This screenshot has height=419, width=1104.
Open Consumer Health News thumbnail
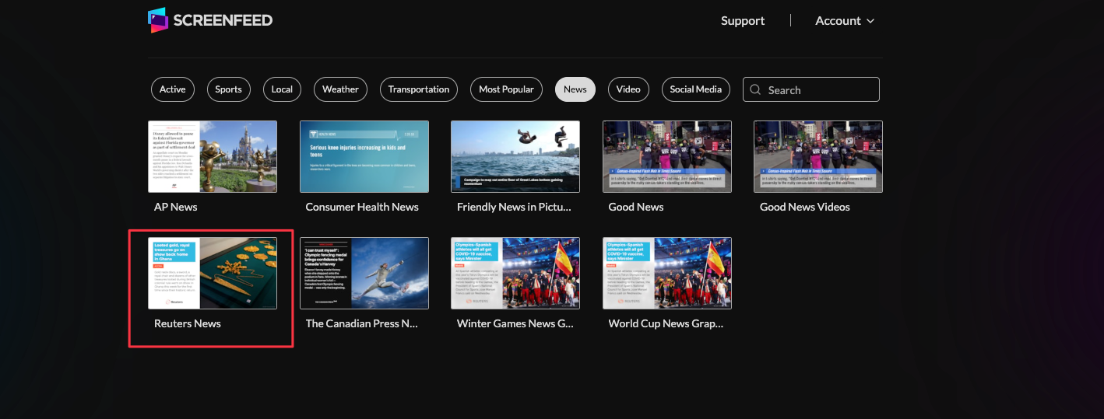[364, 156]
